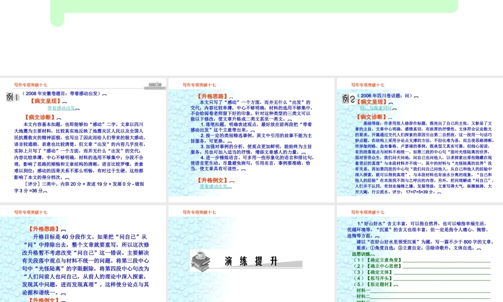Click the 材料二 line
This screenshot has width=503, height=302.
(424, 296)
